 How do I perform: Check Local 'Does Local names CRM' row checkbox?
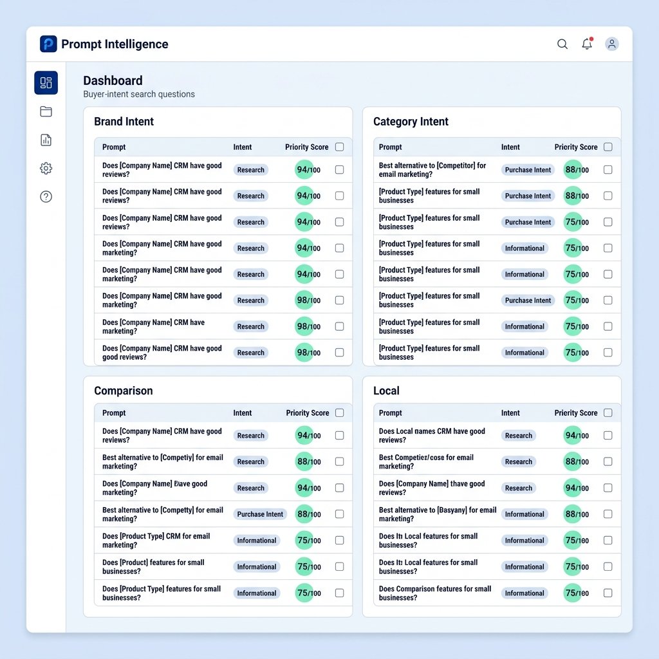(x=608, y=436)
